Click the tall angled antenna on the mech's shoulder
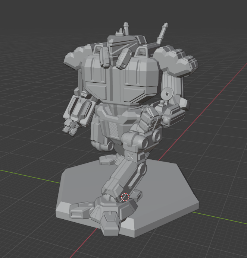 tap(162, 34)
